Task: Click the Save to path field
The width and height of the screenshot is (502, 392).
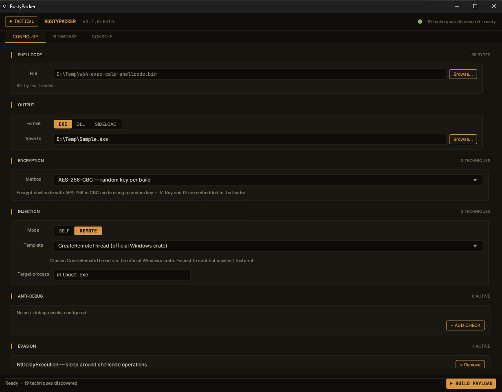Action: 249,139
